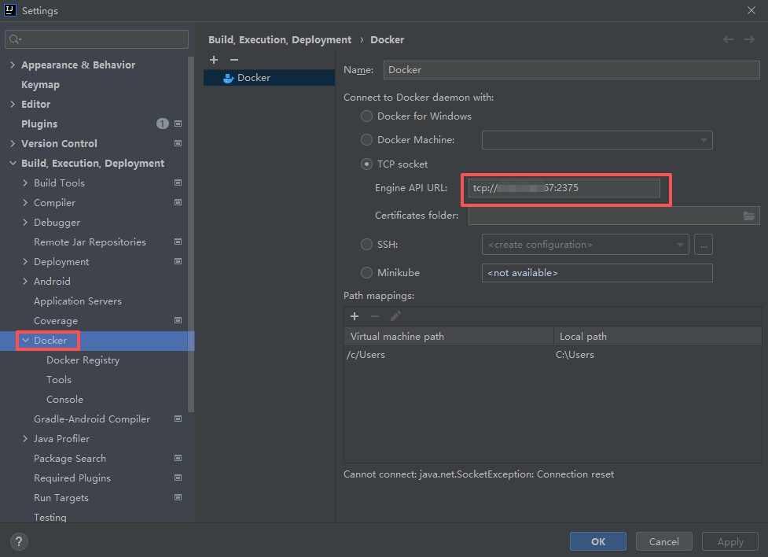Open Testing settings

click(x=50, y=517)
